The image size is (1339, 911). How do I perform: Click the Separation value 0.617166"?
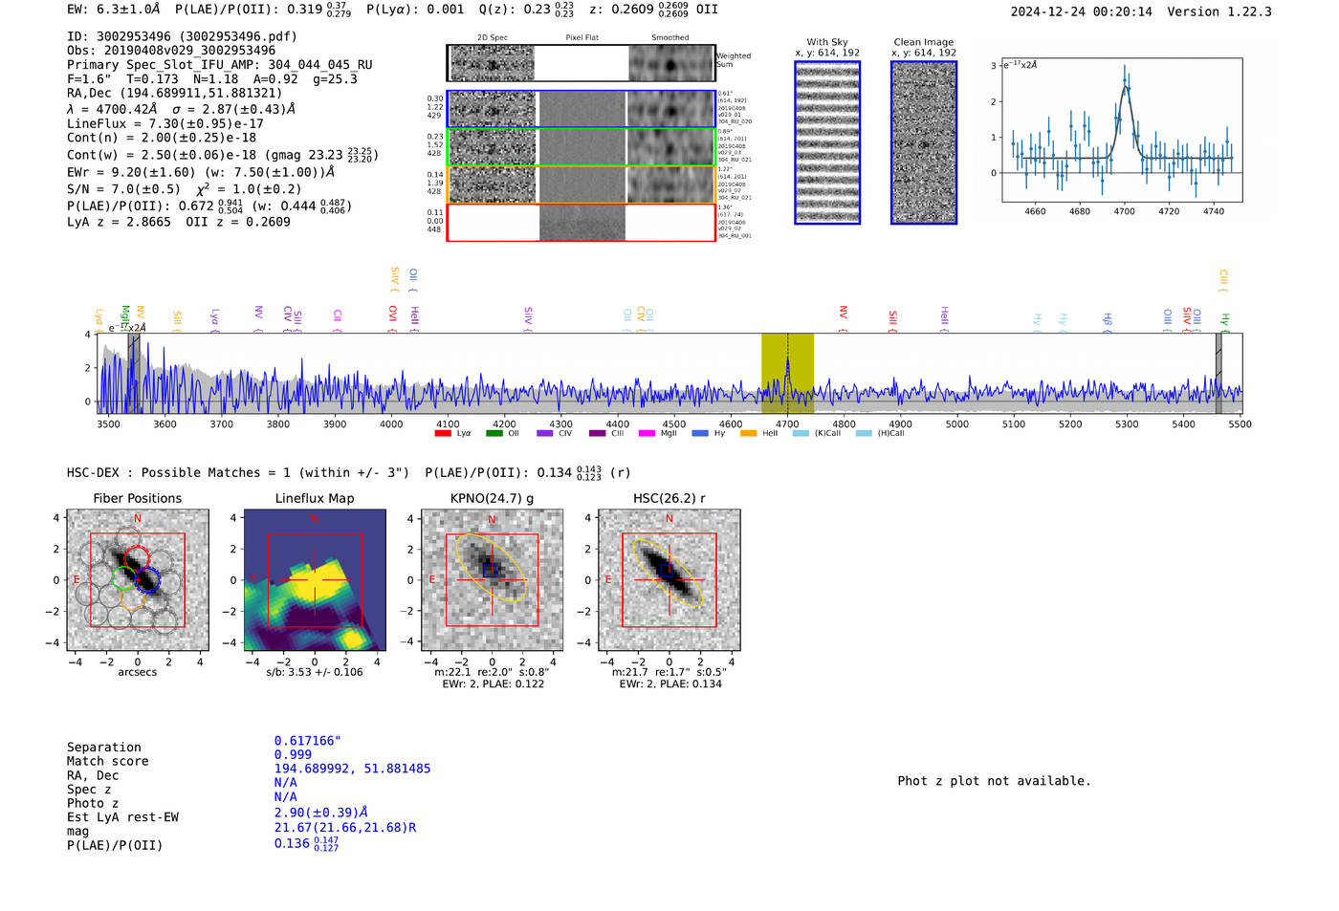pos(308,741)
